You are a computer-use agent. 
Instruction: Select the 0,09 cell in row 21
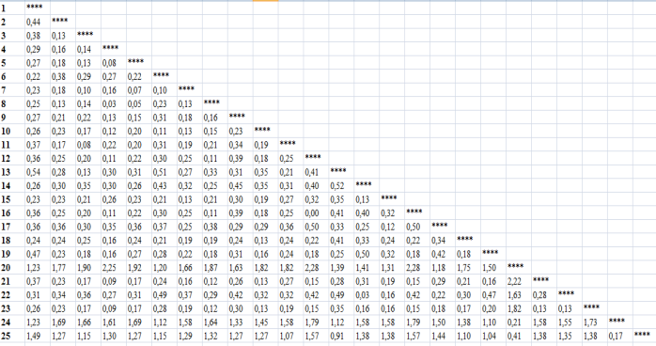point(114,281)
